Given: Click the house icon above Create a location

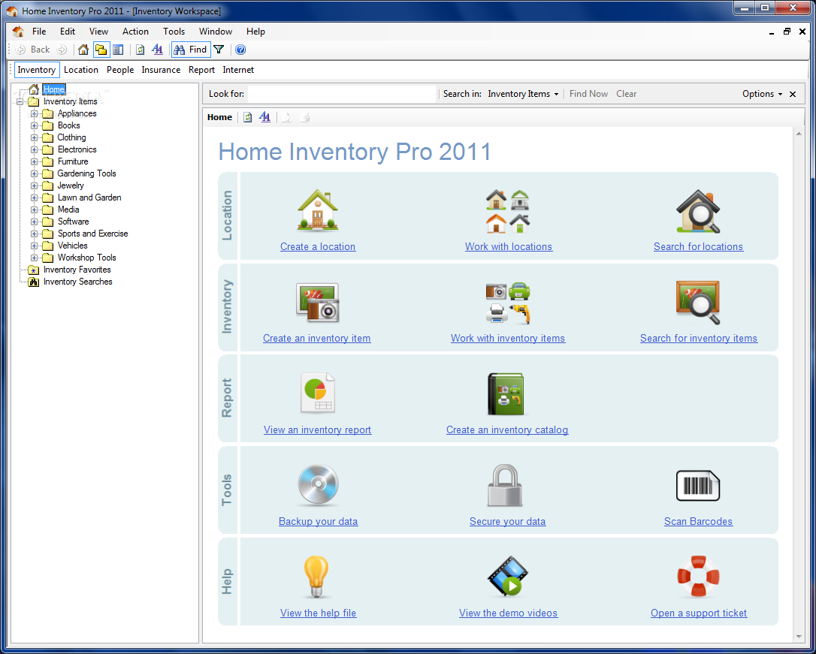Looking at the screenshot, I should click(x=318, y=209).
